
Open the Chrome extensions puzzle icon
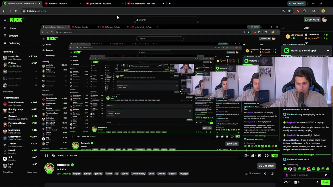point(304,11)
